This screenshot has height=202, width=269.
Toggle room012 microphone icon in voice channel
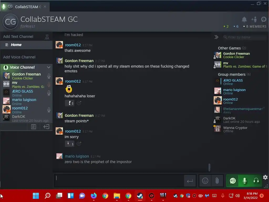(49, 110)
